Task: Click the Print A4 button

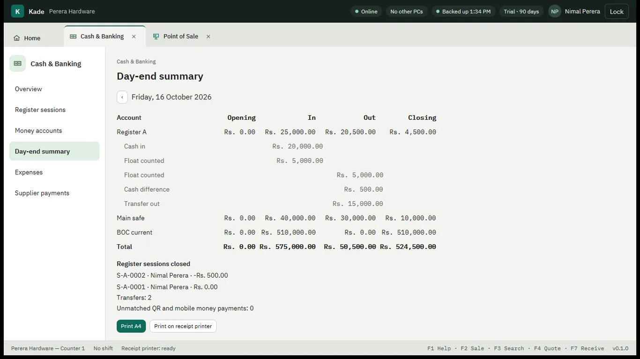Action: click(x=131, y=326)
